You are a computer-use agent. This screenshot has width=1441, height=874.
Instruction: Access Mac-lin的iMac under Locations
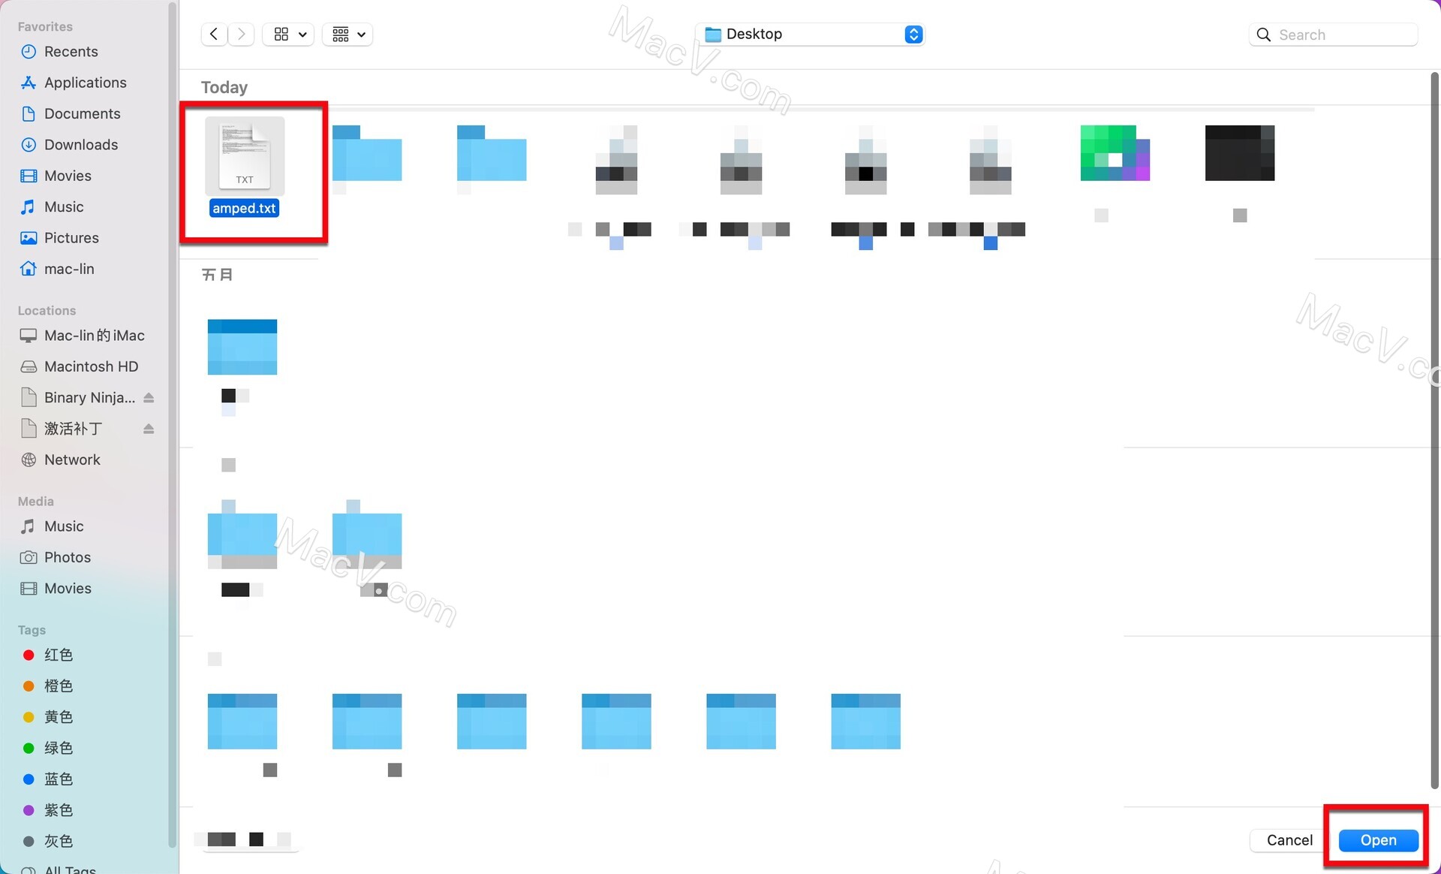pyautogui.click(x=95, y=336)
